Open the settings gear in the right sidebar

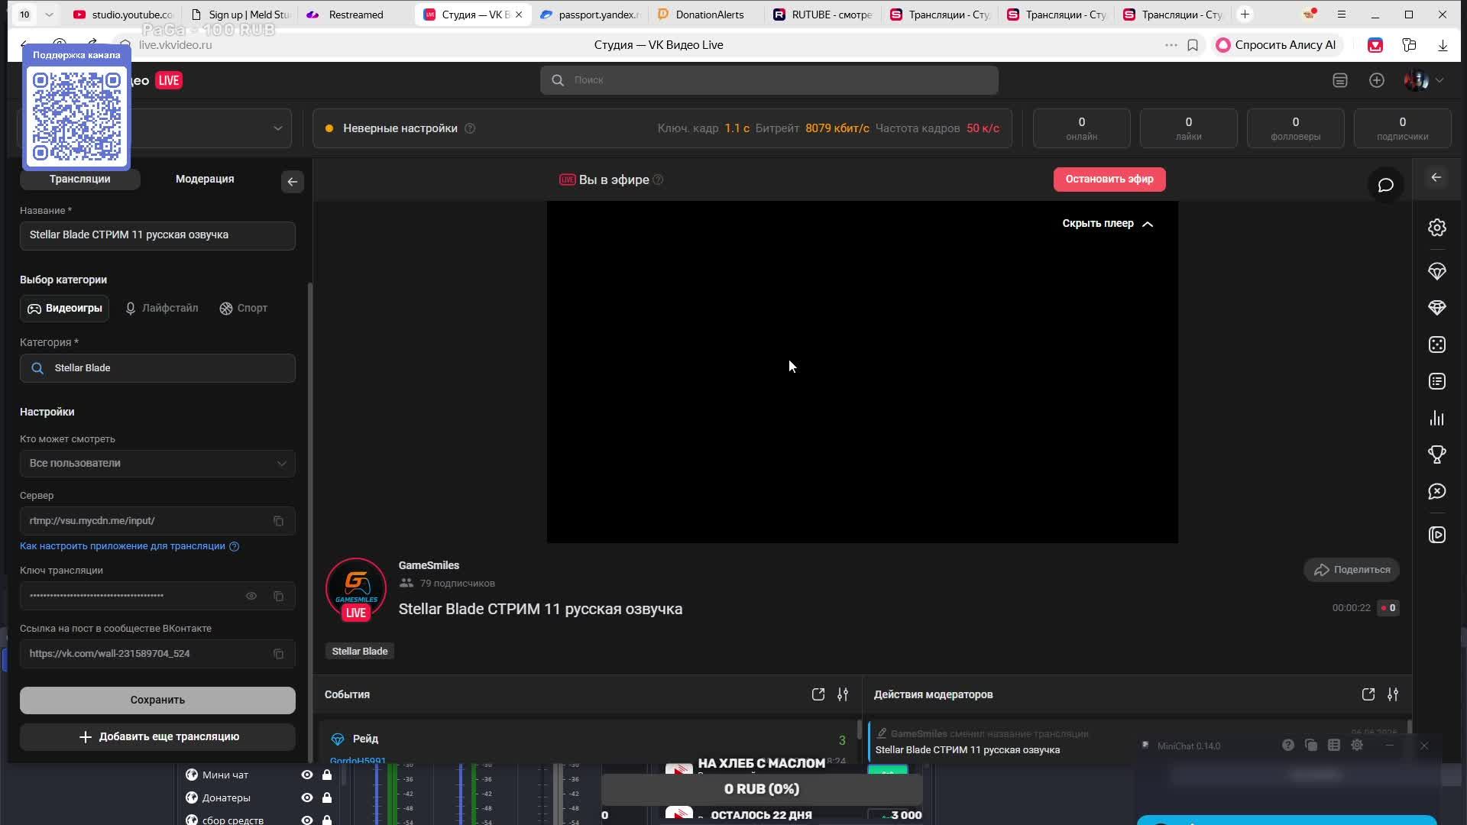(x=1437, y=228)
